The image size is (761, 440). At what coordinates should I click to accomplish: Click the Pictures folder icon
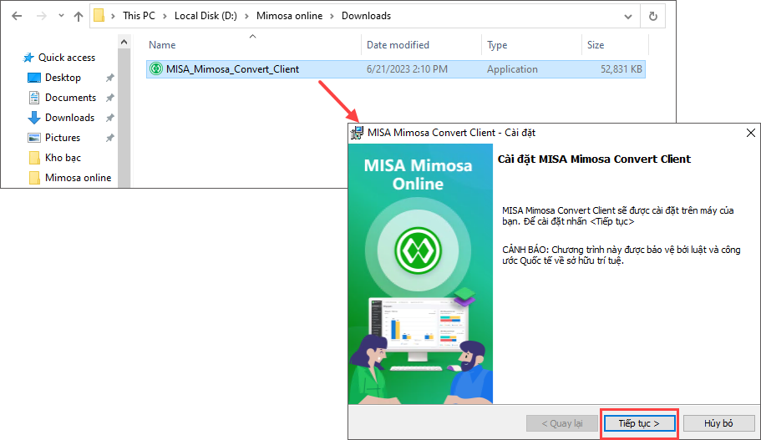[x=34, y=138]
